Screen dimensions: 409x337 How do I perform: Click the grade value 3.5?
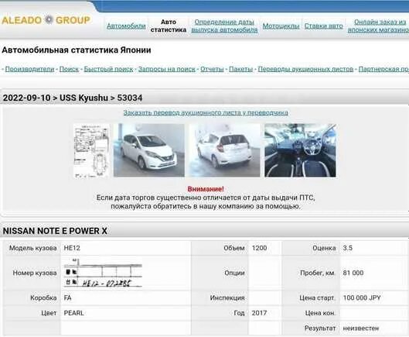tap(348, 248)
